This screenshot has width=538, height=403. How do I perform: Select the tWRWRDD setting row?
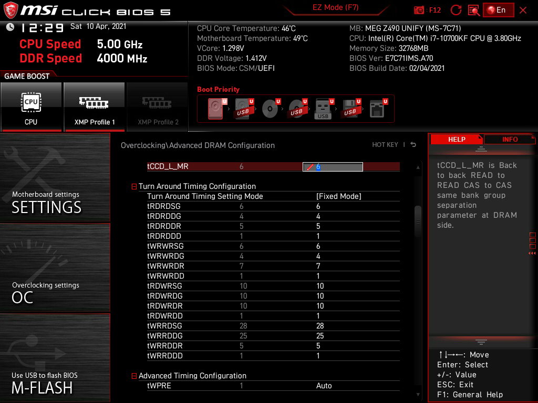pos(273,276)
